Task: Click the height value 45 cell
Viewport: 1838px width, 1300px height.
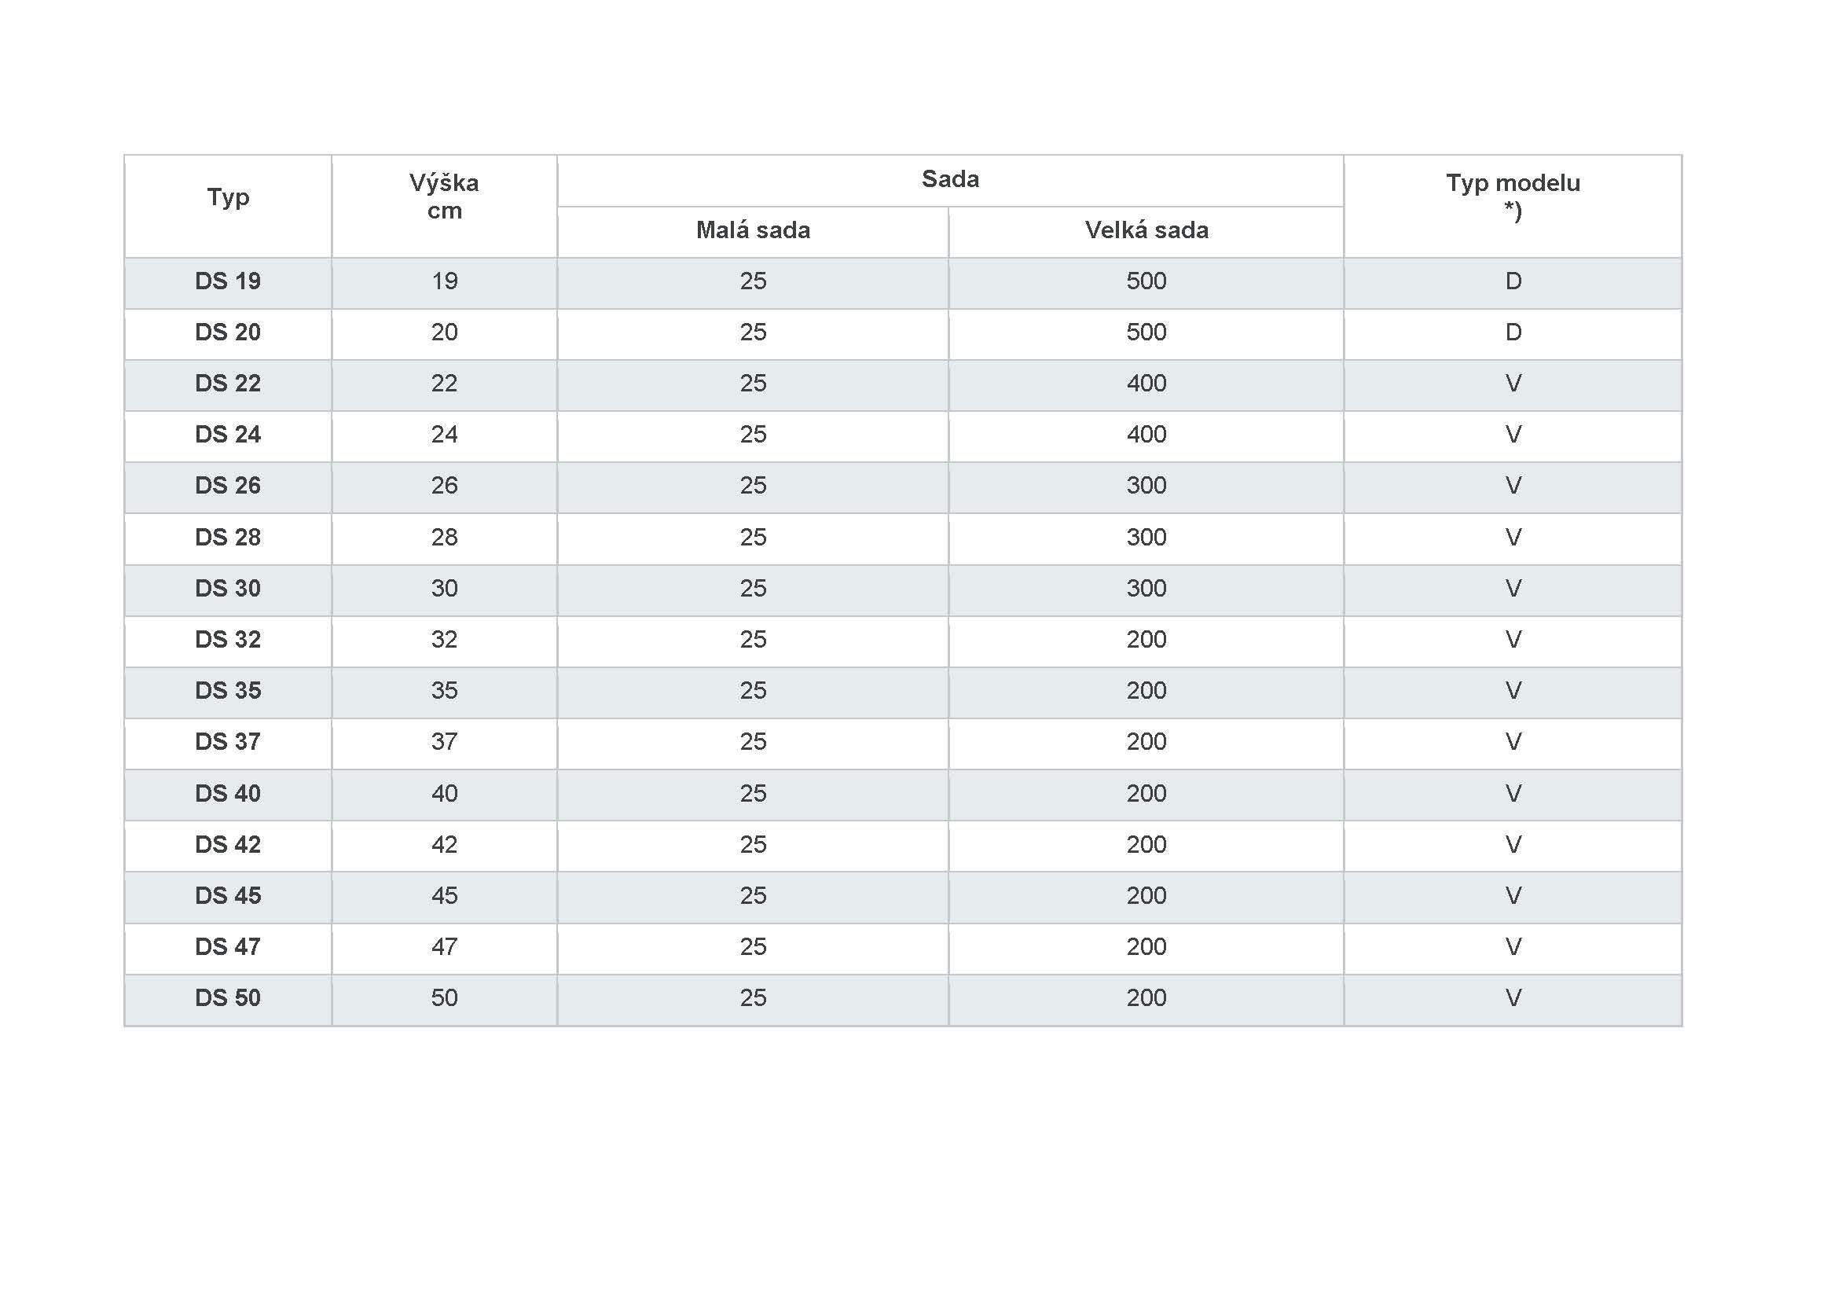Action: tap(444, 896)
